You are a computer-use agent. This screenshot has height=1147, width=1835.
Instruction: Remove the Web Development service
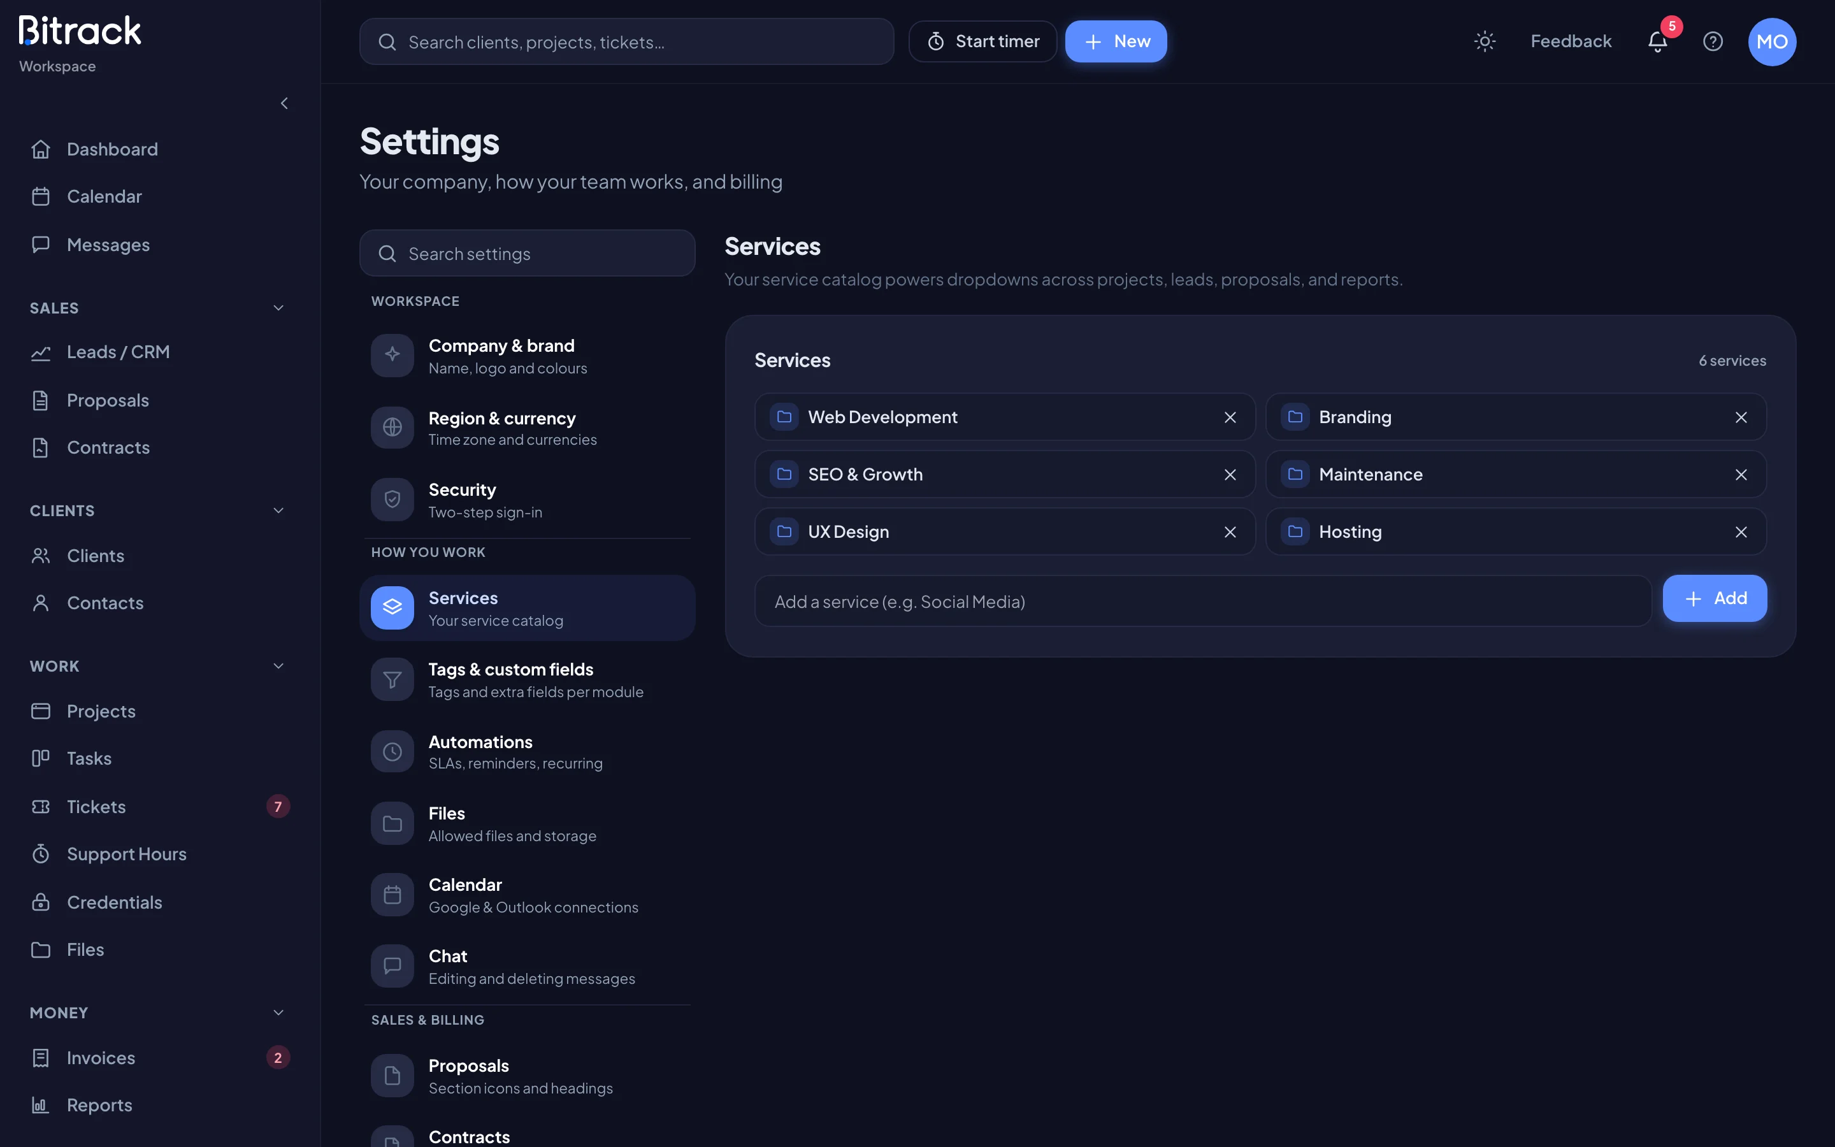(1230, 417)
